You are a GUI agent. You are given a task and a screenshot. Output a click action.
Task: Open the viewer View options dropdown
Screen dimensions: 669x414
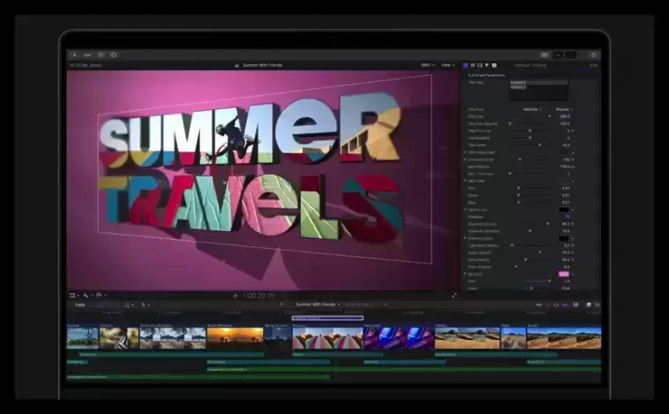click(x=447, y=65)
